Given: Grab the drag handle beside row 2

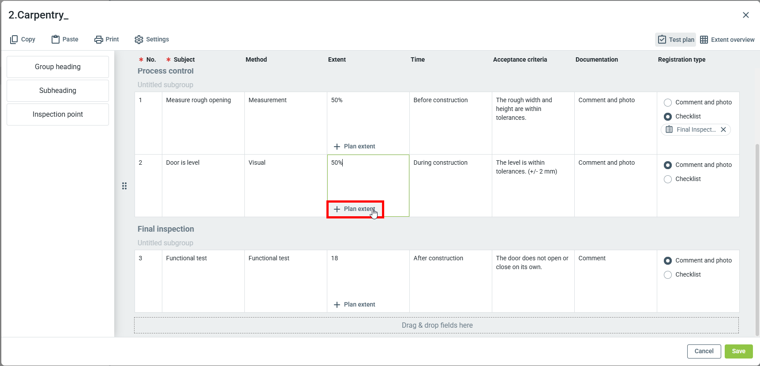Looking at the screenshot, I should [x=124, y=186].
